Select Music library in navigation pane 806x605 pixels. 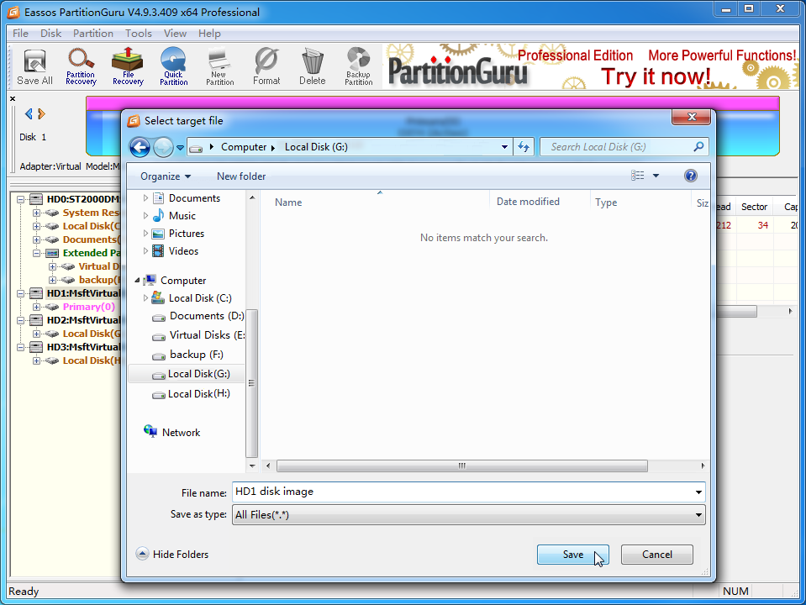tap(182, 216)
